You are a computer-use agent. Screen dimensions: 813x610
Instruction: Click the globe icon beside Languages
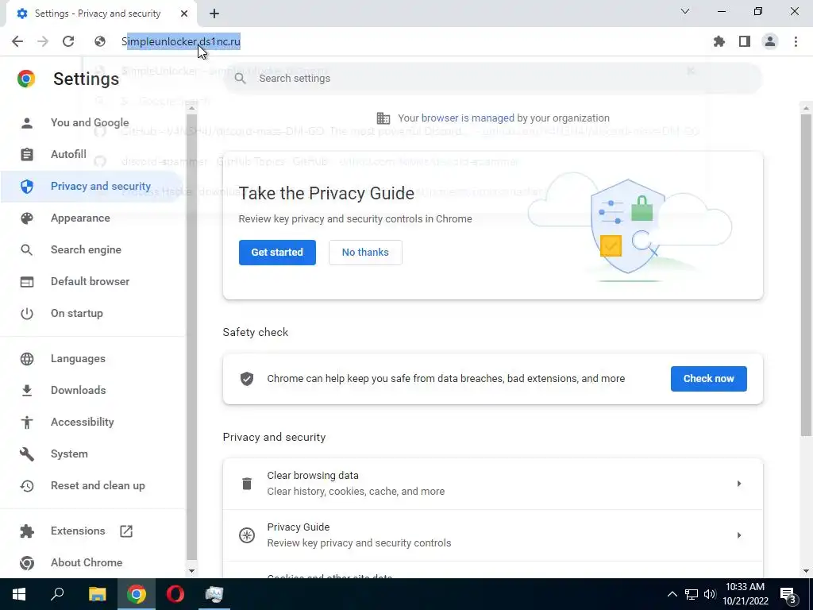point(27,358)
